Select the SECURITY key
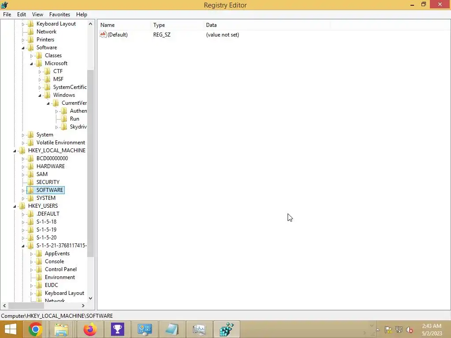The height and width of the screenshot is (338, 451). pos(48,182)
